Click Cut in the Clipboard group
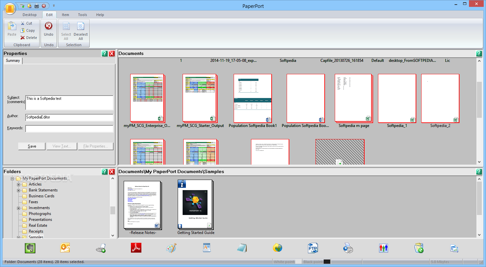486x267 pixels. (x=26, y=23)
